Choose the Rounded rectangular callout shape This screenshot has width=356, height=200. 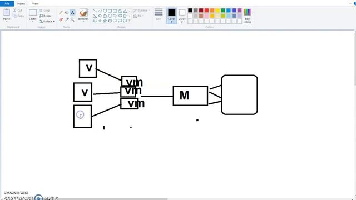click(115, 21)
